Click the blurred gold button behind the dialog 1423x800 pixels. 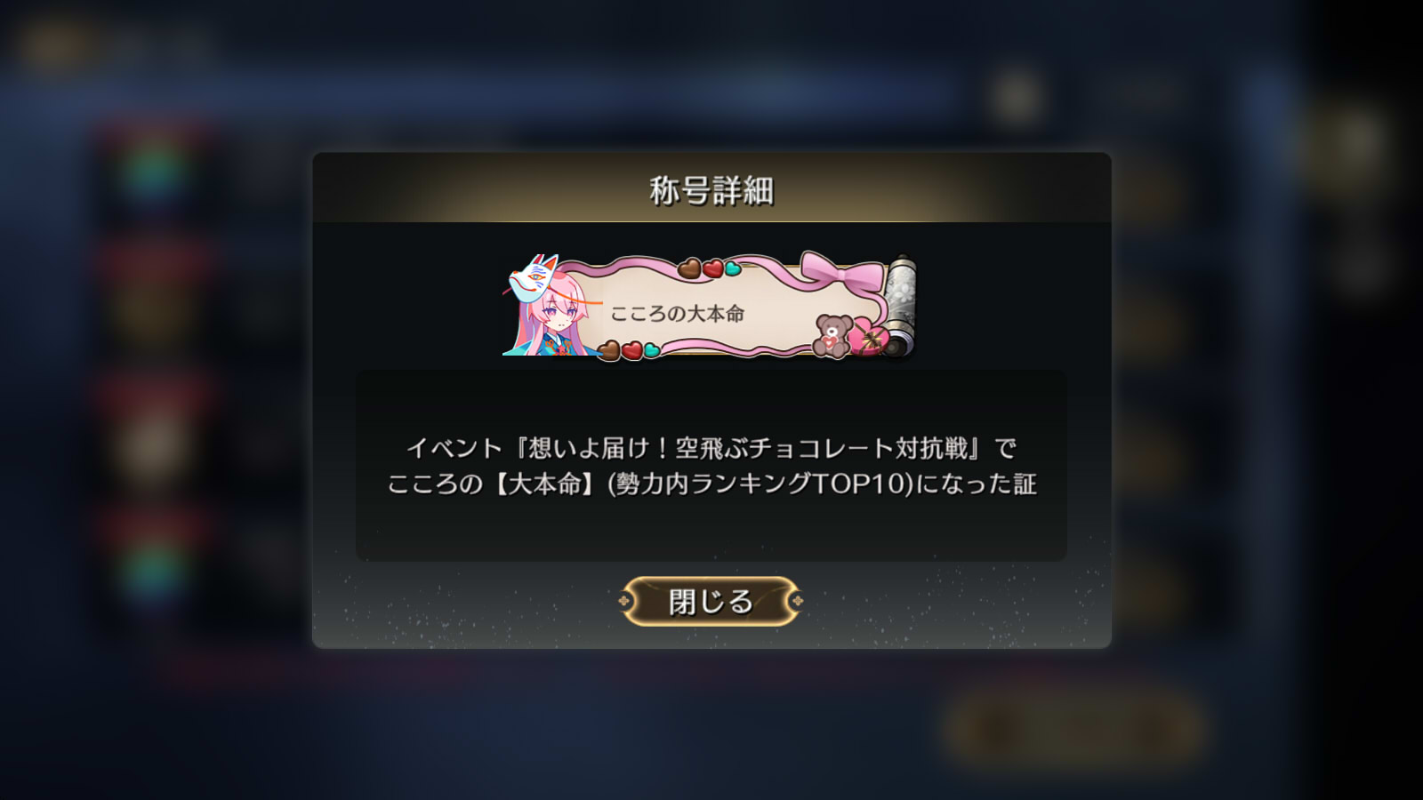(x=1075, y=731)
